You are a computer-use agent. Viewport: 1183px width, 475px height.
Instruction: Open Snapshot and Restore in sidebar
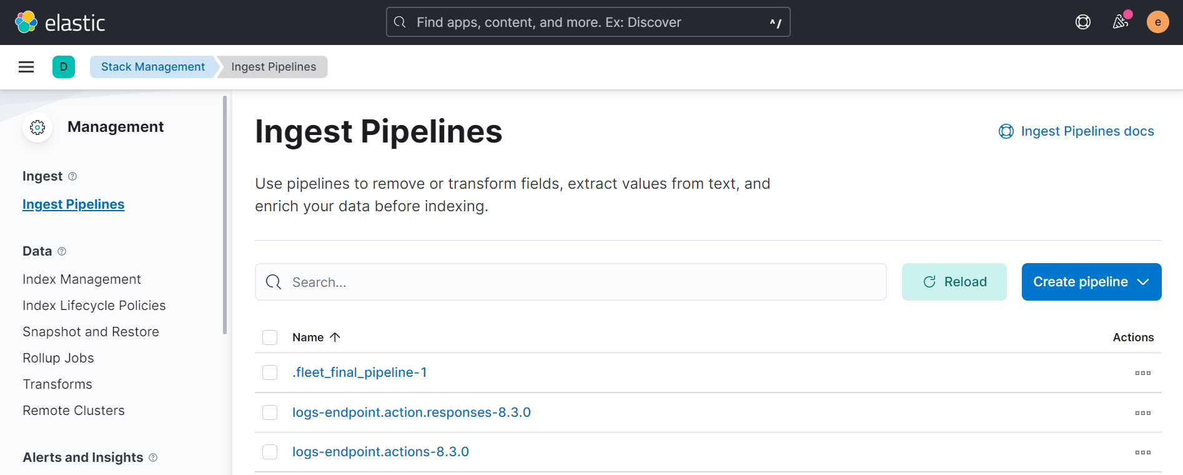click(91, 332)
